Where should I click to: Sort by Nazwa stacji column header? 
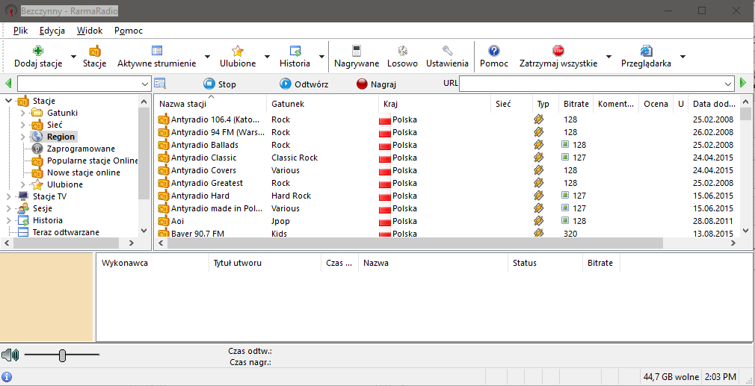click(x=211, y=104)
